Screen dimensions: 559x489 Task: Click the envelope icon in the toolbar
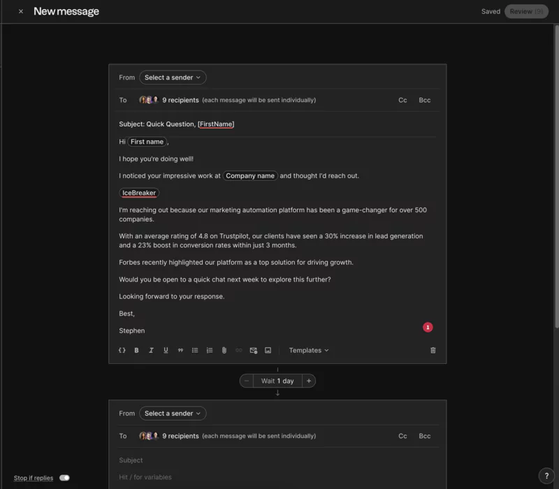coord(254,351)
